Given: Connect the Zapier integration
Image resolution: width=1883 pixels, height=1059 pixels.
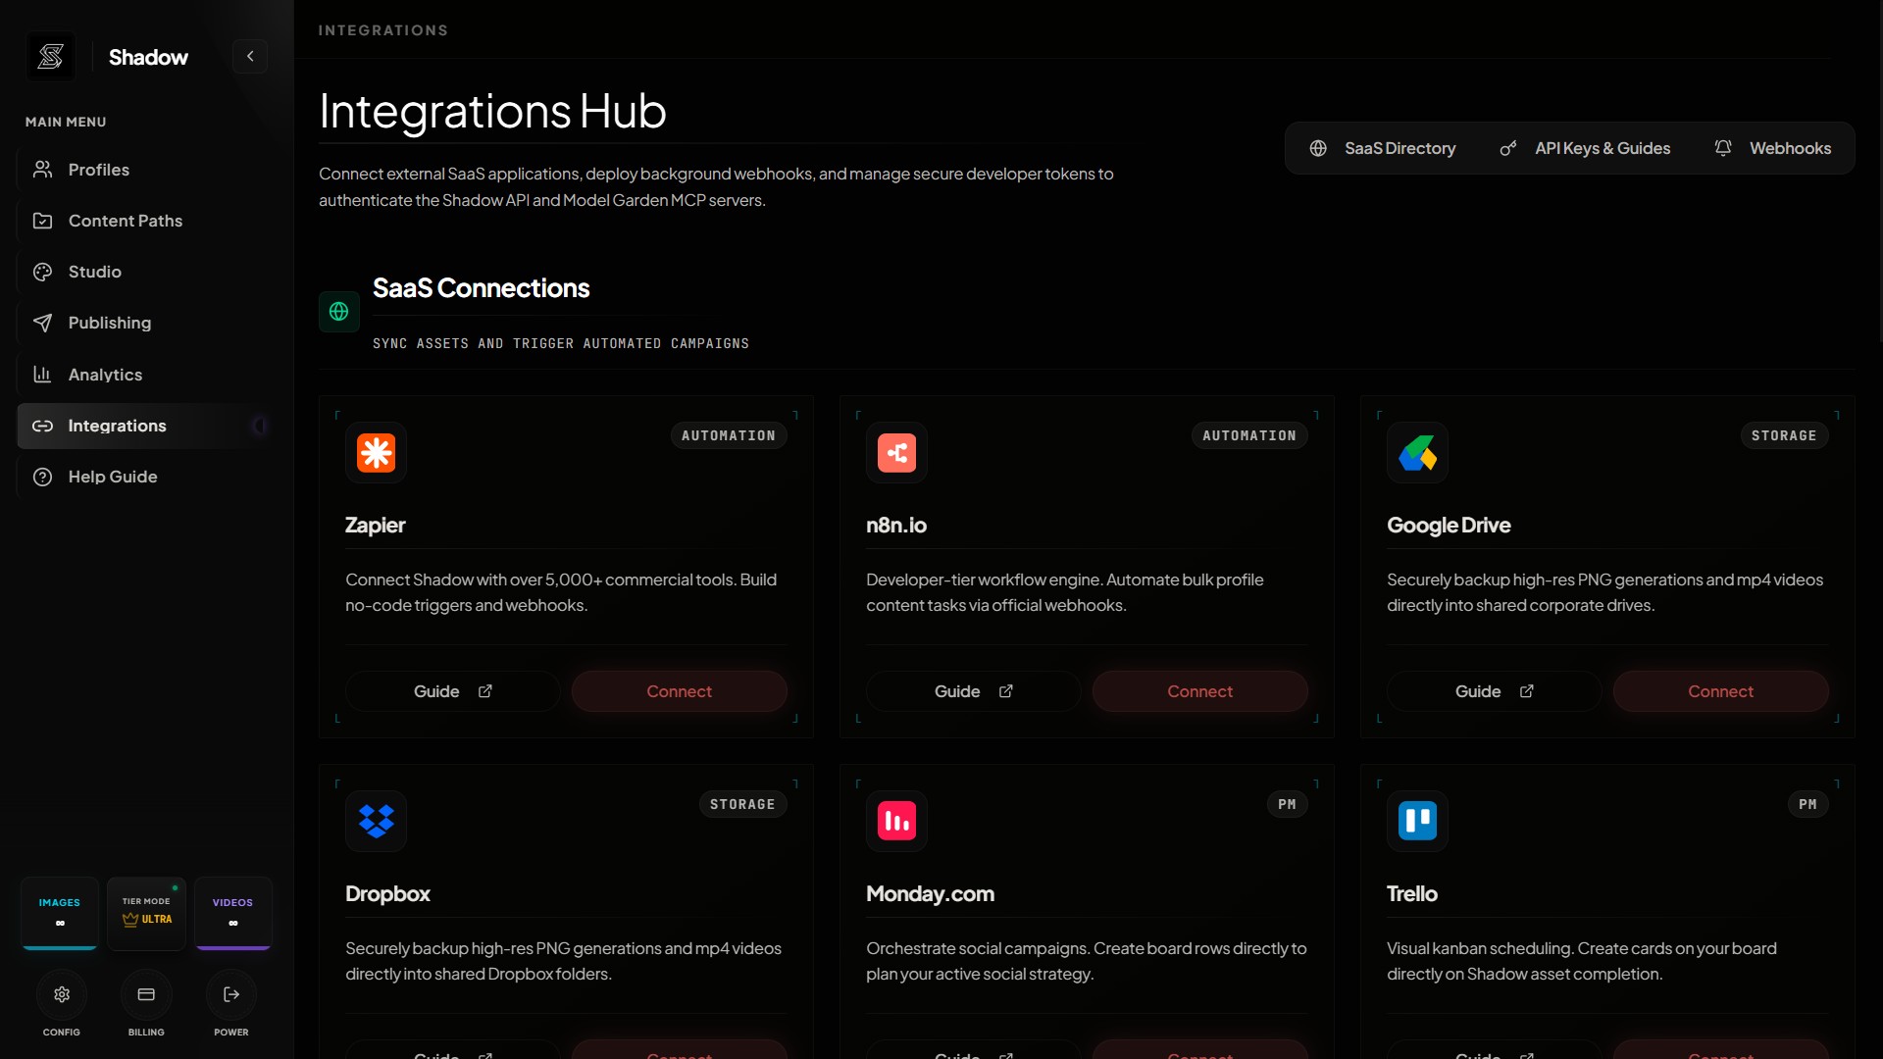Looking at the screenshot, I should [x=680, y=691].
